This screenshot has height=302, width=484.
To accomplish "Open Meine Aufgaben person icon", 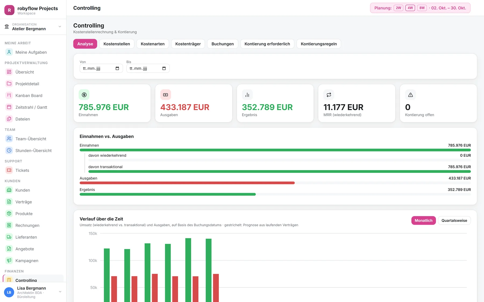I will 9,52.
